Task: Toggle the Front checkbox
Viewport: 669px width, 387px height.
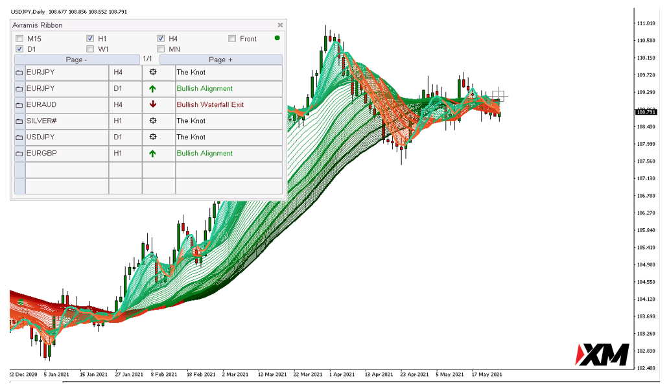Action: pyautogui.click(x=231, y=38)
